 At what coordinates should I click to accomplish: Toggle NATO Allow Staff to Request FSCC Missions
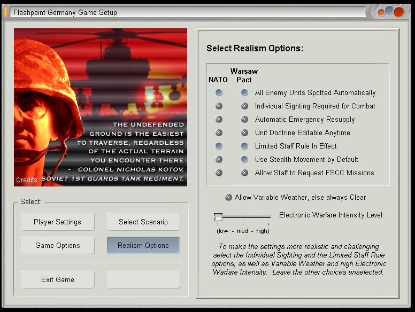[219, 173]
